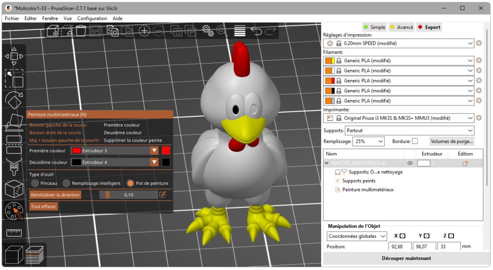Choose the Remplissage intelligent option
The width and height of the screenshot is (493, 270).
(x=66, y=183)
